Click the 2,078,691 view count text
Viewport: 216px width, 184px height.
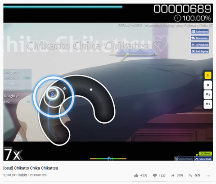(15, 175)
